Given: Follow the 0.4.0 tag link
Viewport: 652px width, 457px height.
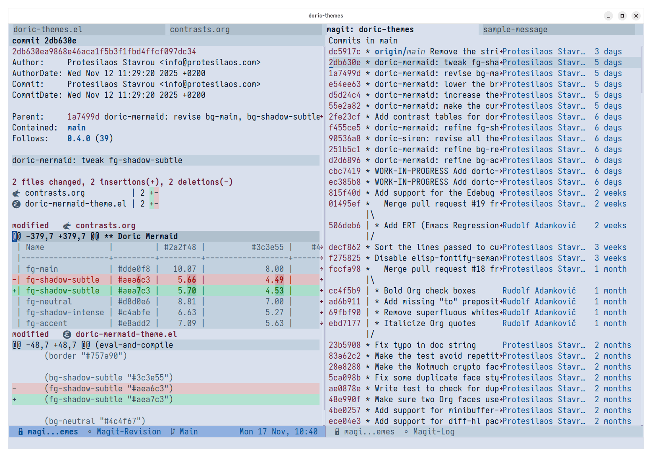Looking at the screenshot, I should click(79, 139).
